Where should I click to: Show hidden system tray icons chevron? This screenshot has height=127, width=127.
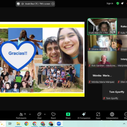[x=124, y=124]
